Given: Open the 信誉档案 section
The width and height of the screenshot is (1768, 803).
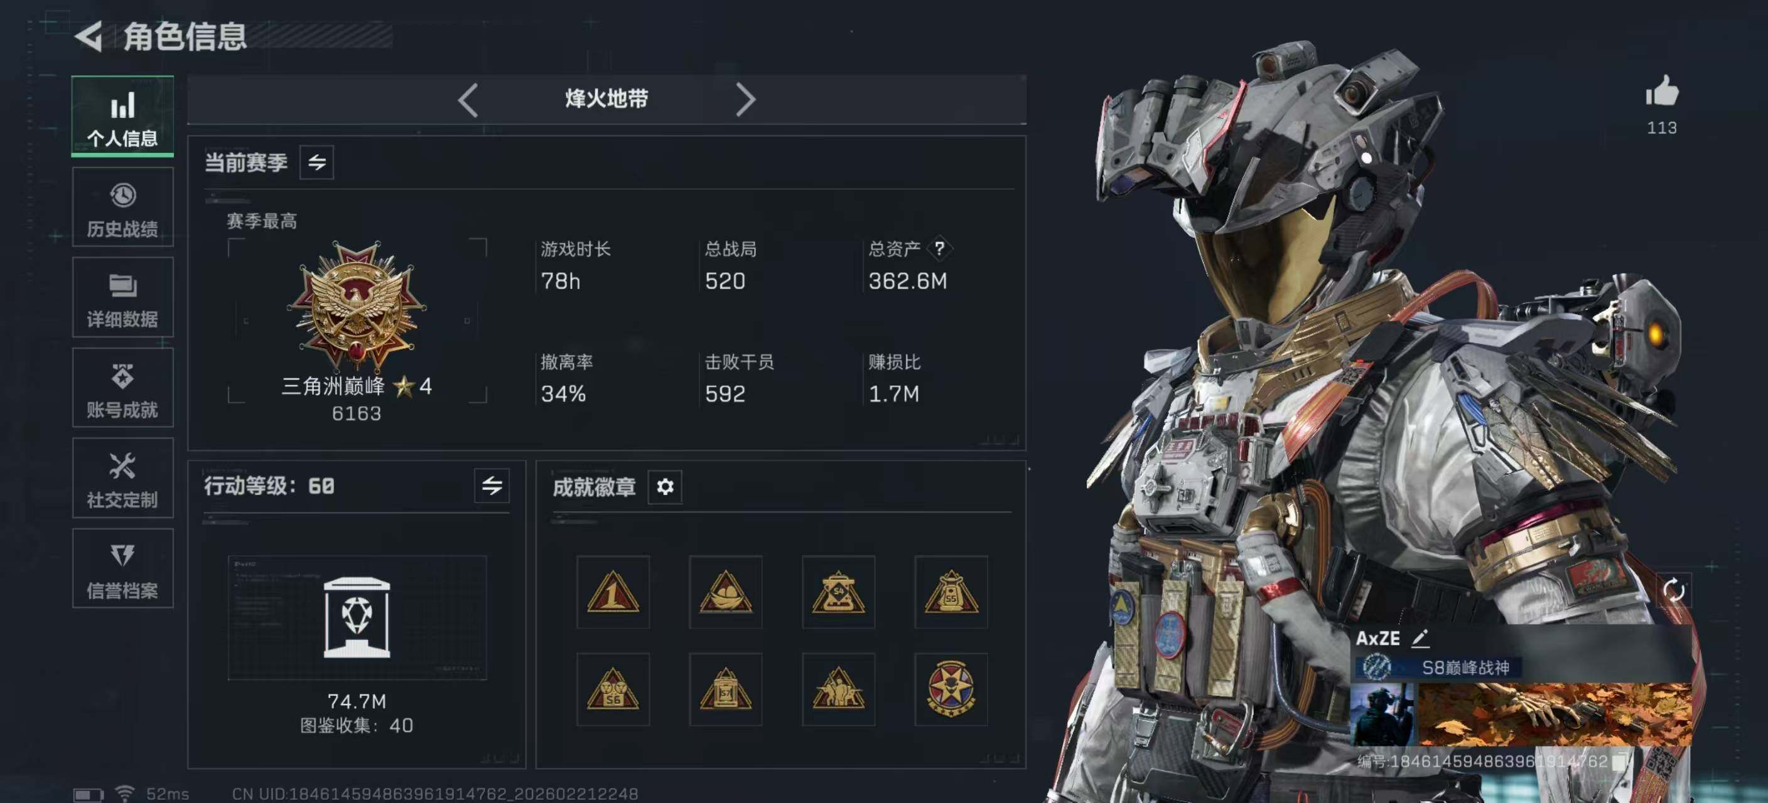Looking at the screenshot, I should pyautogui.click(x=122, y=569).
